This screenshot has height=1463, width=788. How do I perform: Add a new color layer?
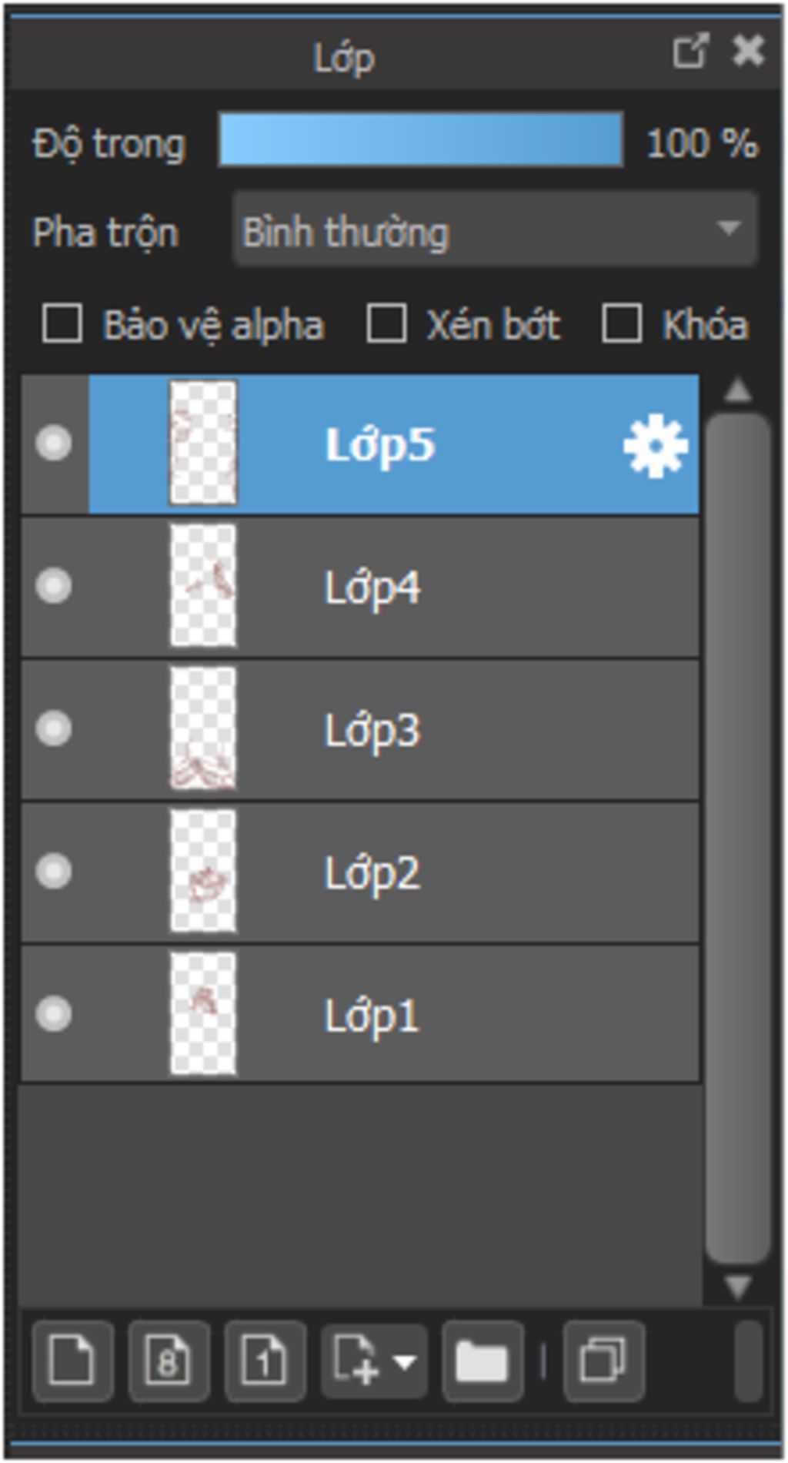click(72, 1361)
